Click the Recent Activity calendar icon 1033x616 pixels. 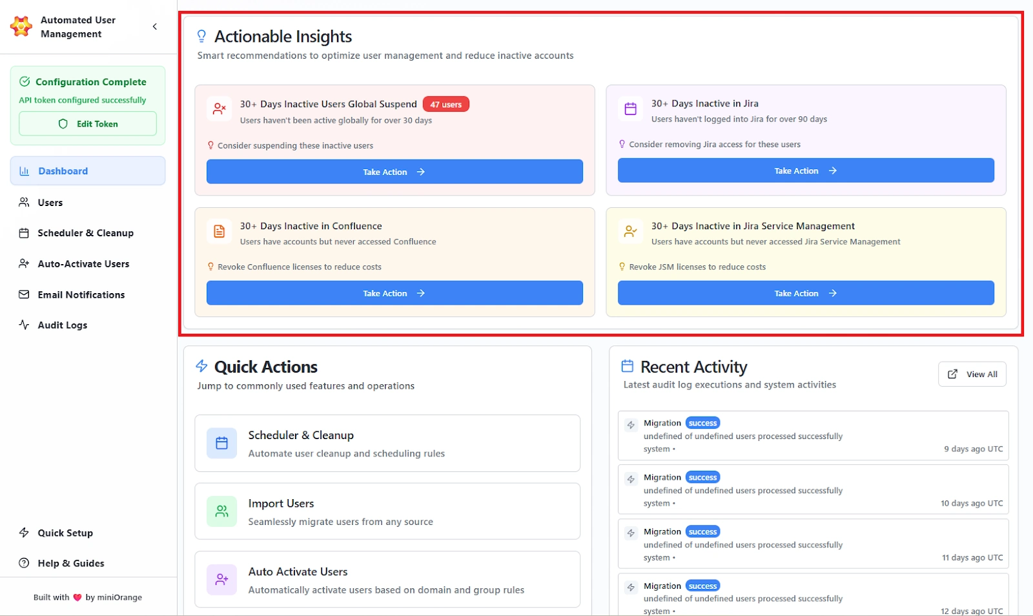(x=627, y=365)
